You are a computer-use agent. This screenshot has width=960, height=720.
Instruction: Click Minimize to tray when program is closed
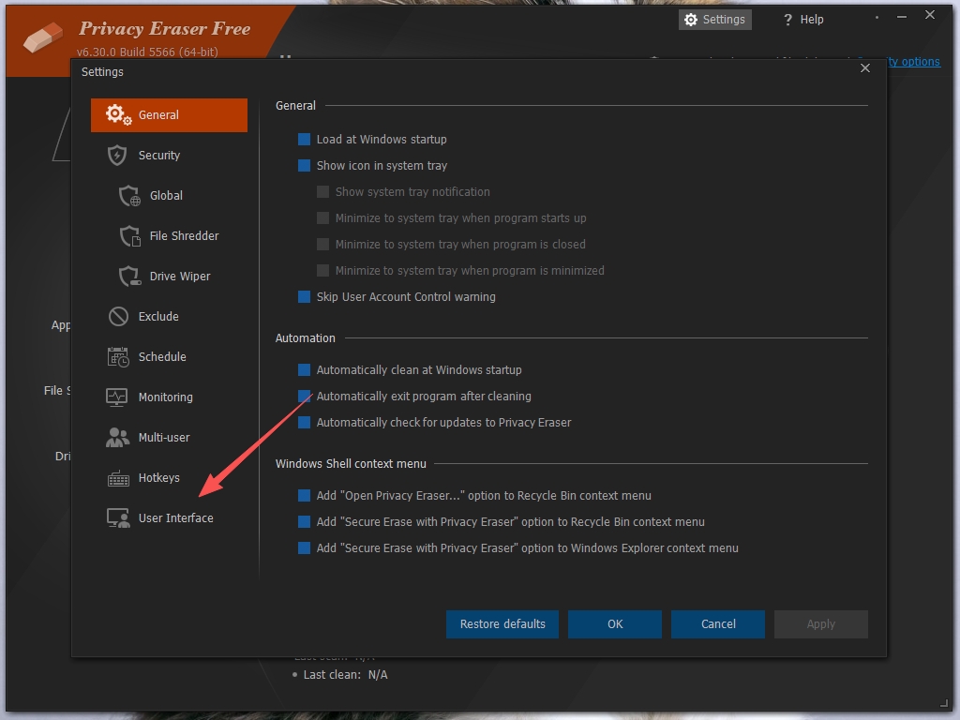(322, 245)
